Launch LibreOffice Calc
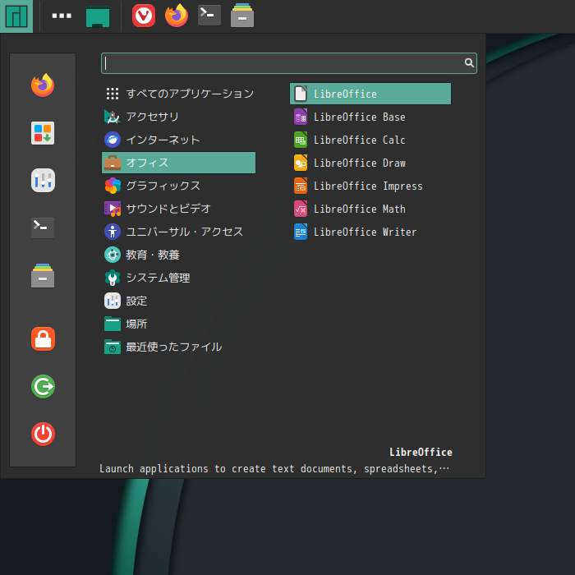The width and height of the screenshot is (575, 575). click(x=370, y=140)
